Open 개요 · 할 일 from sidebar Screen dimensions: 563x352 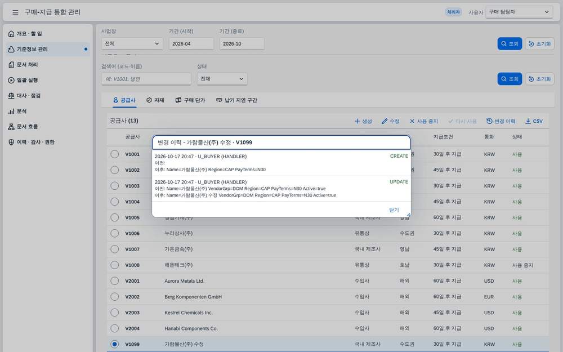tap(47, 34)
